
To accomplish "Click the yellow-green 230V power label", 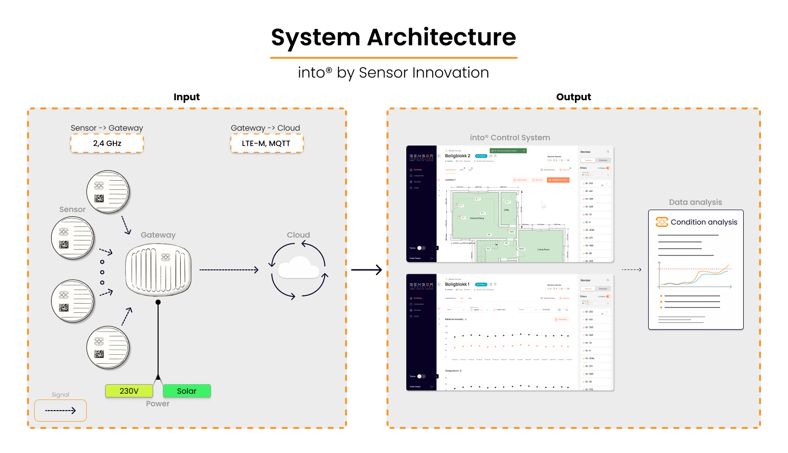I will point(129,391).
